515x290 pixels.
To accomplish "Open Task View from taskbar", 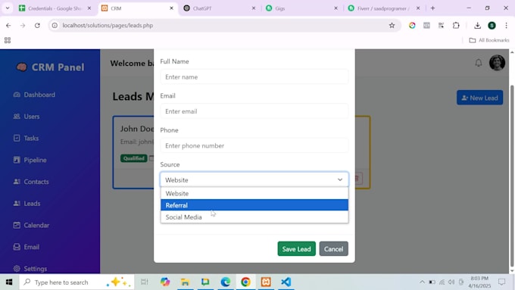I will point(145,282).
